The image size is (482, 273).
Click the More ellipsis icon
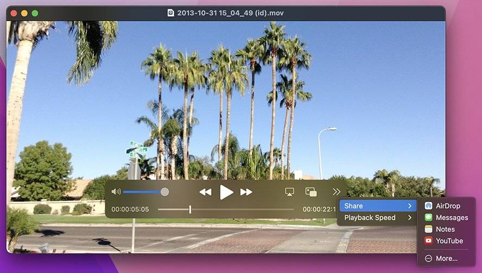tap(428, 258)
